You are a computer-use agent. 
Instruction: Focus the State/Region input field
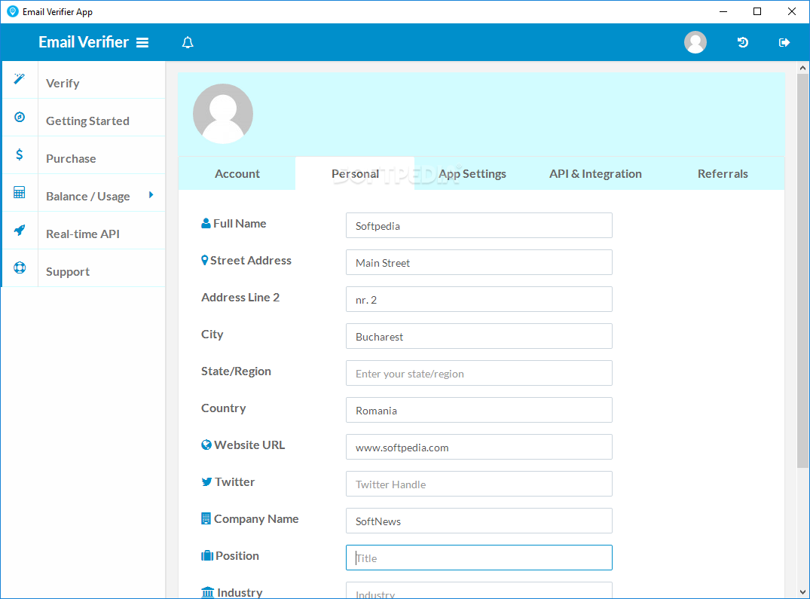[x=479, y=374]
